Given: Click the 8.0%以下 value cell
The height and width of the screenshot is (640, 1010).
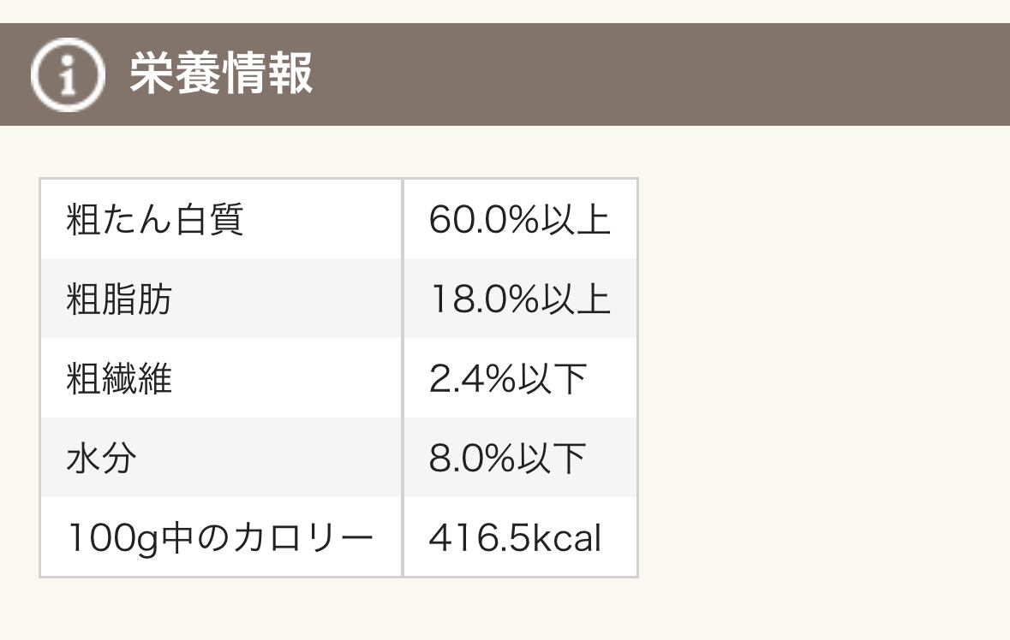Looking at the screenshot, I should pos(507,459).
